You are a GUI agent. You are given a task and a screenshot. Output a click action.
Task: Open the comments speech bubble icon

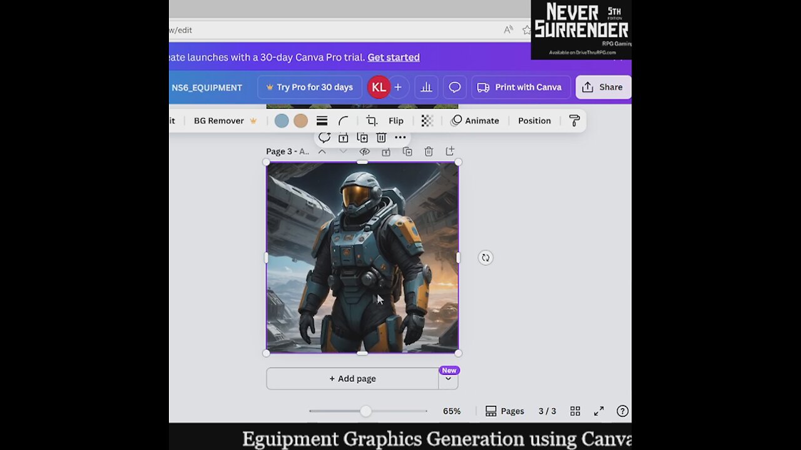[455, 87]
